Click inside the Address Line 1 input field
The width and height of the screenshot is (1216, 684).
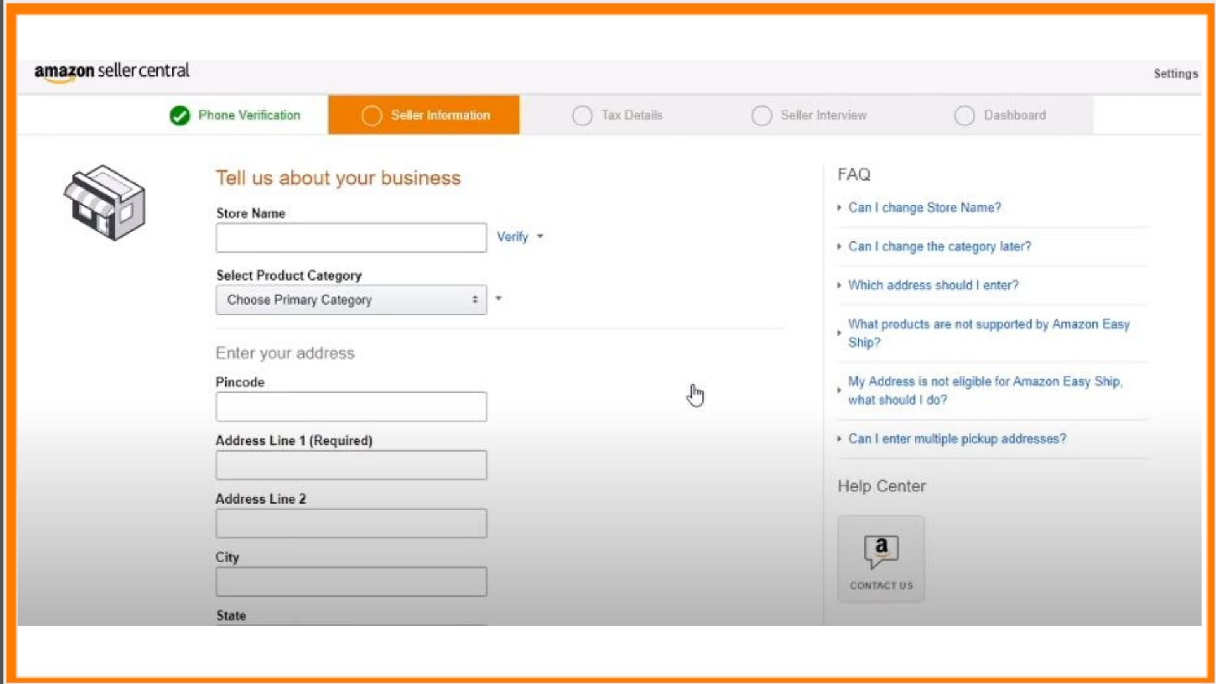pyautogui.click(x=351, y=465)
